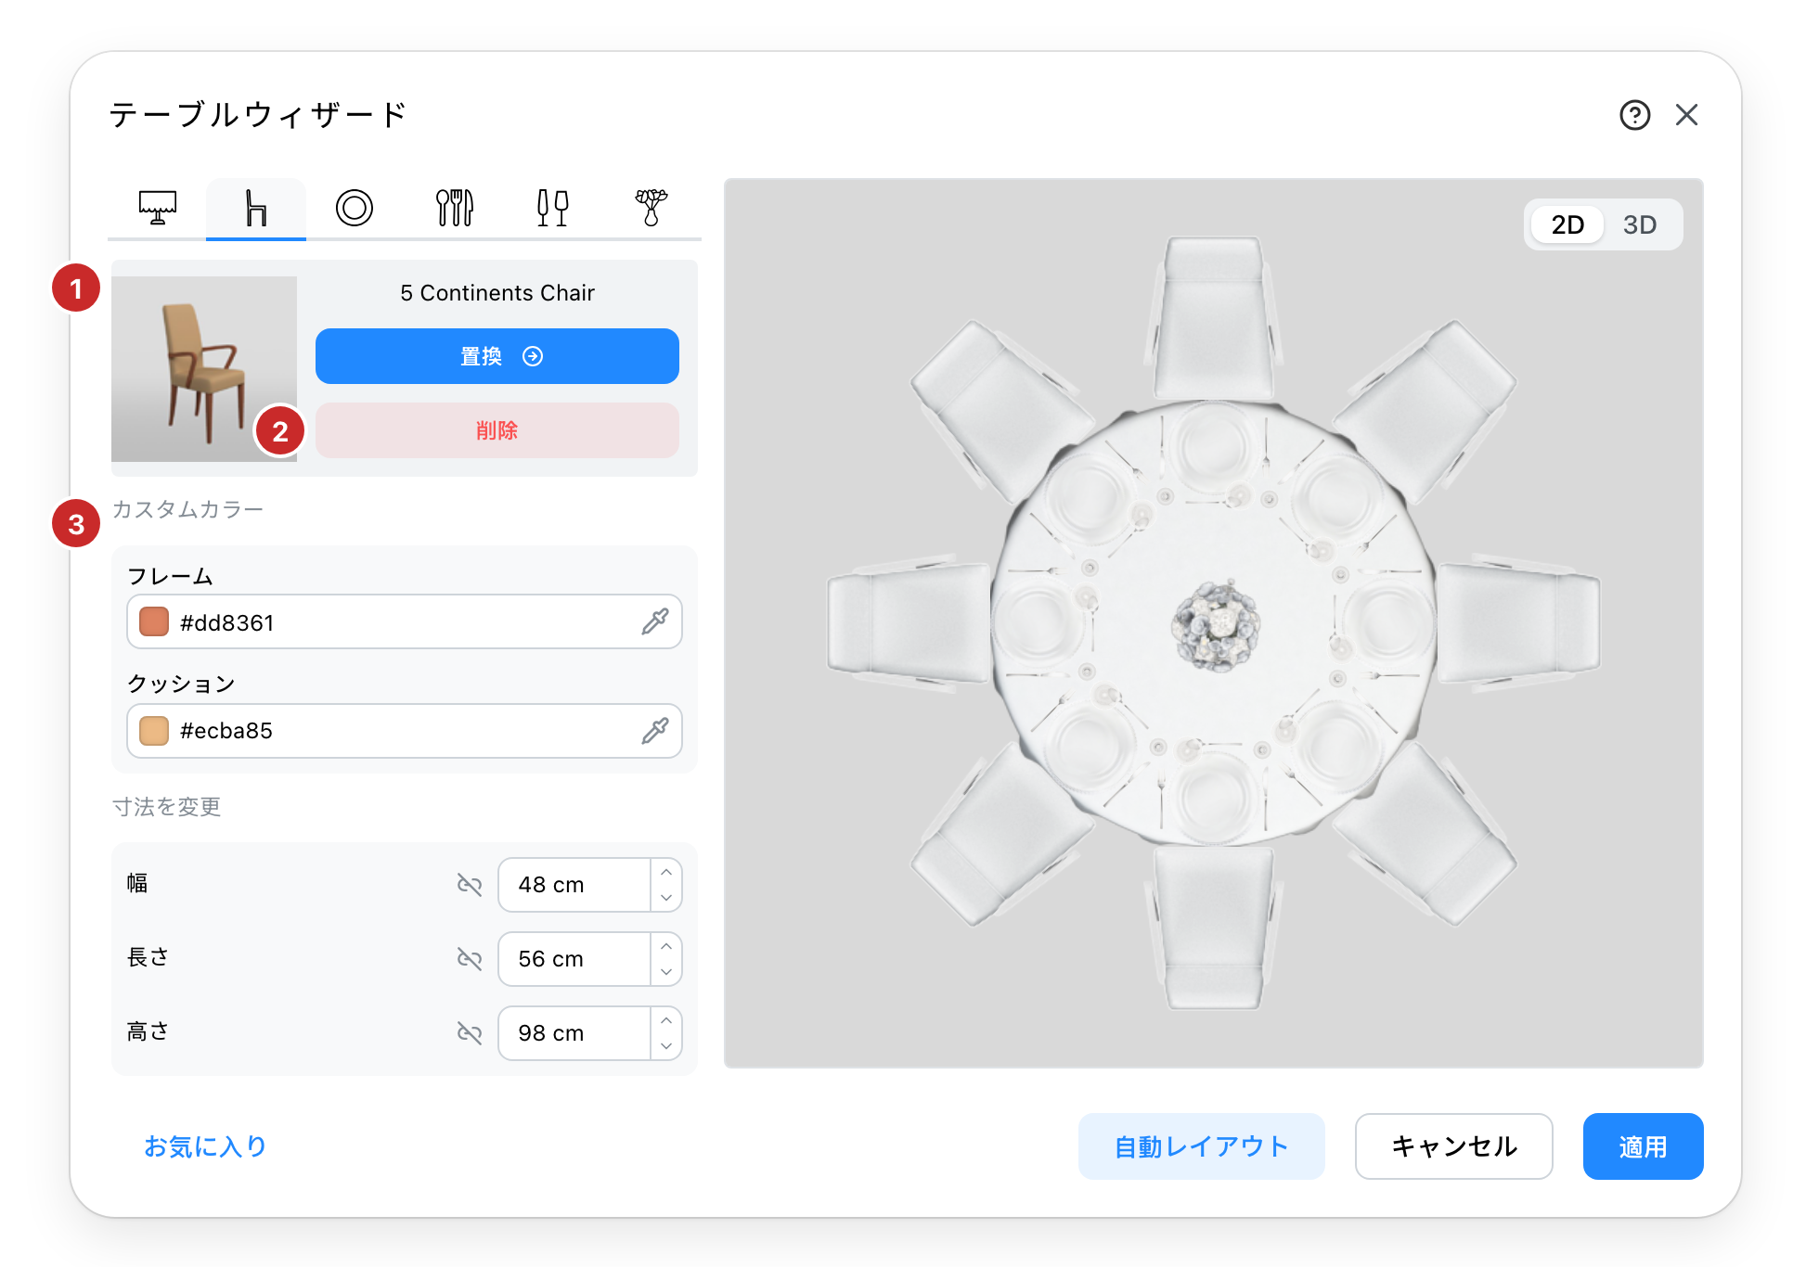The height and width of the screenshot is (1267, 1793).
Task: Click the cushion color hex field
Action: click(x=405, y=731)
